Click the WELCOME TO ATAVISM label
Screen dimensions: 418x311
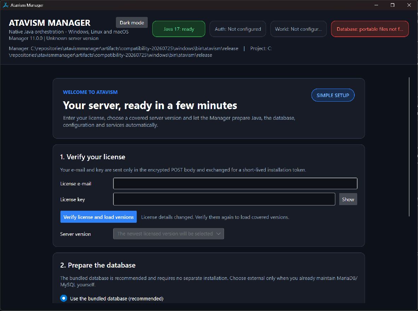point(90,92)
